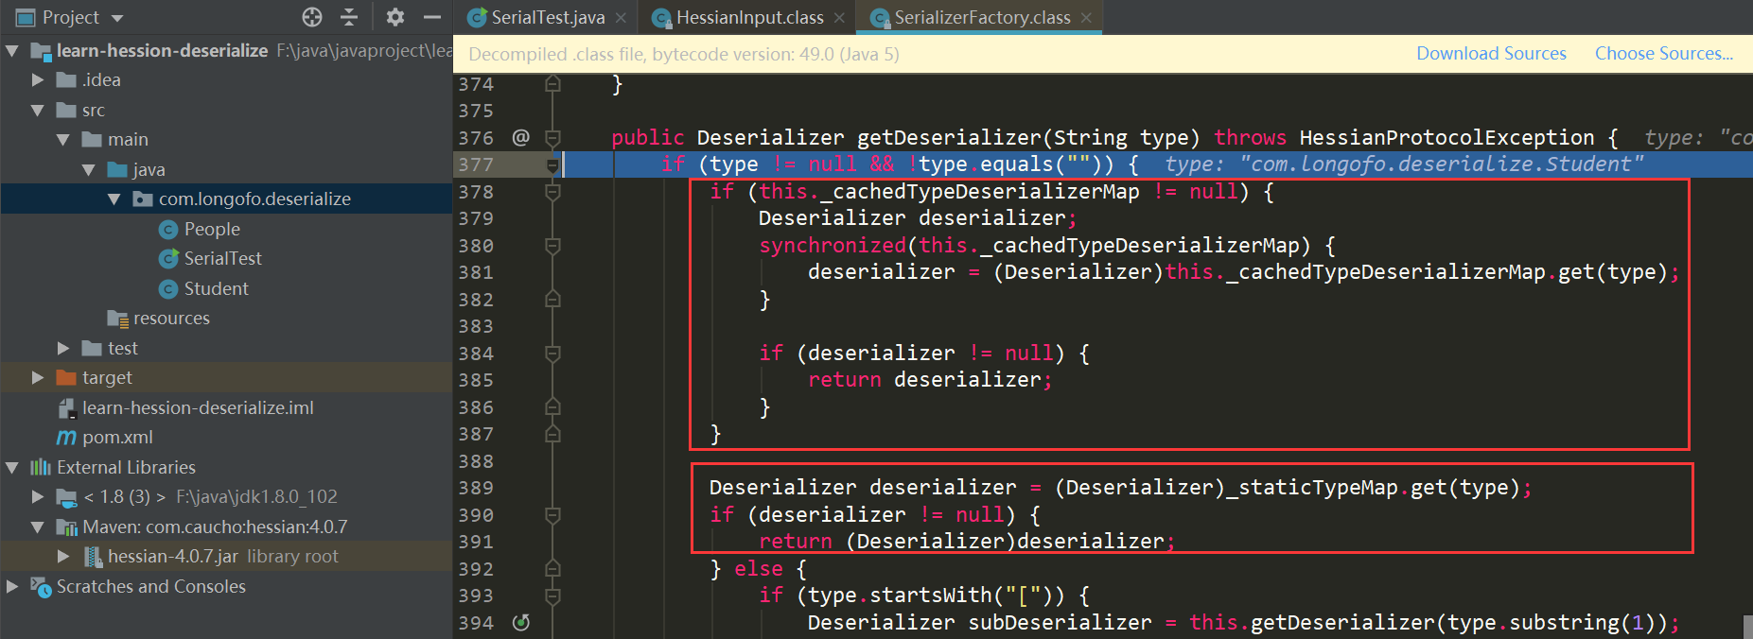The width and height of the screenshot is (1753, 639).
Task: Toggle code fold marker on line 376
Action: [x=552, y=139]
